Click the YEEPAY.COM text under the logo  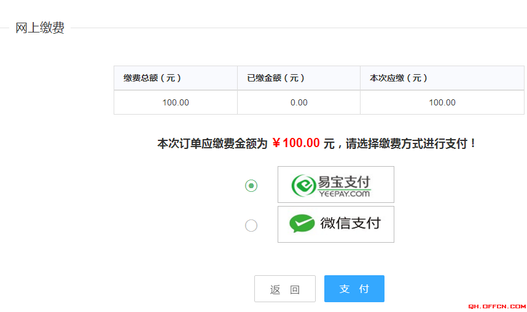click(x=344, y=194)
